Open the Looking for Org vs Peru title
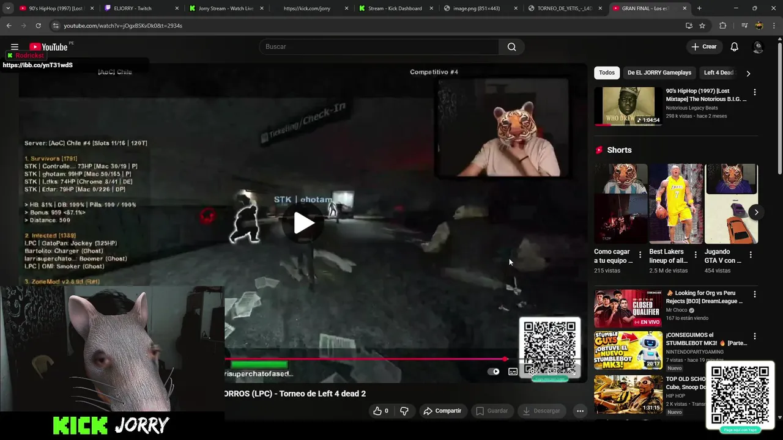This screenshot has width=783, height=440. (x=704, y=297)
